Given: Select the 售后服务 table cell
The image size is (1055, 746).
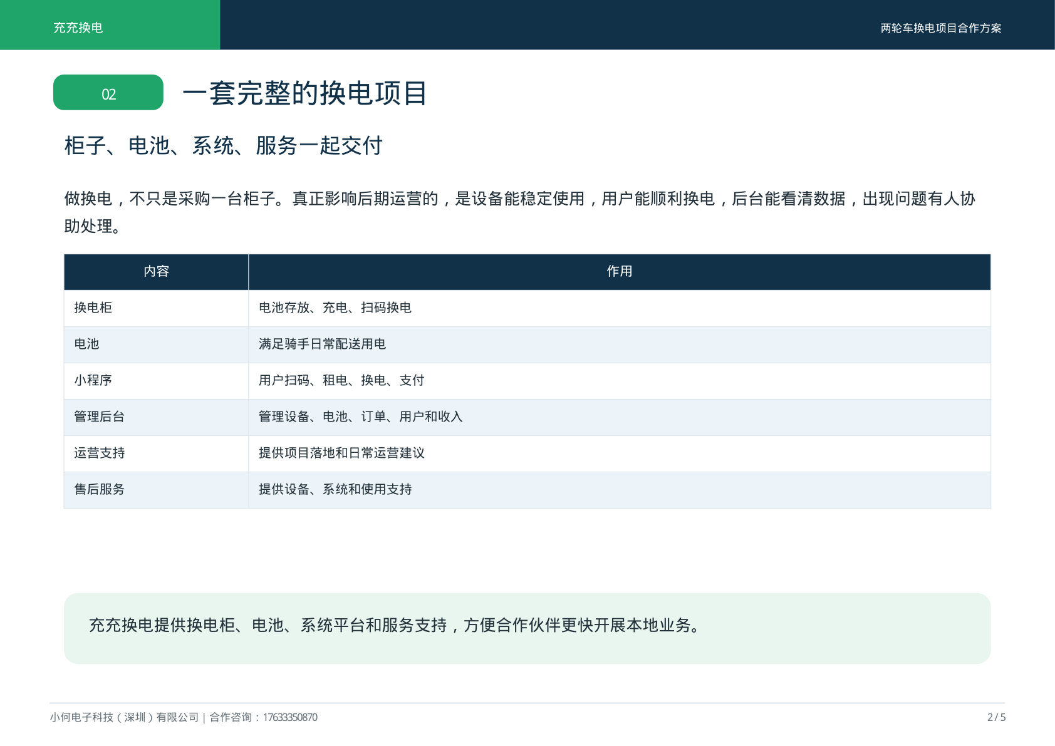Looking at the screenshot, I should (x=156, y=489).
